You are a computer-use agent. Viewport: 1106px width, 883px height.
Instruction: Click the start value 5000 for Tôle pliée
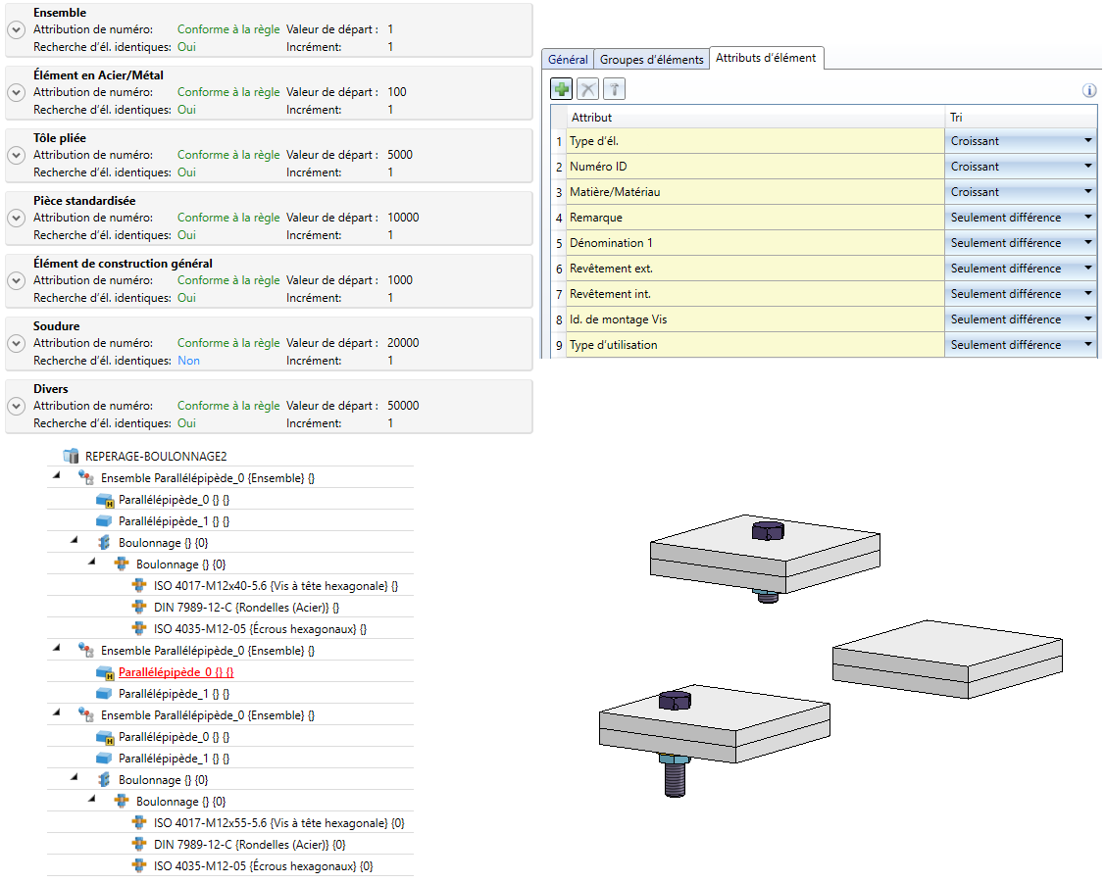pos(400,155)
